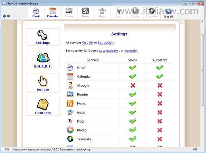Set Google security manually
Screen dimensions: 206x153
[x=131, y=51]
